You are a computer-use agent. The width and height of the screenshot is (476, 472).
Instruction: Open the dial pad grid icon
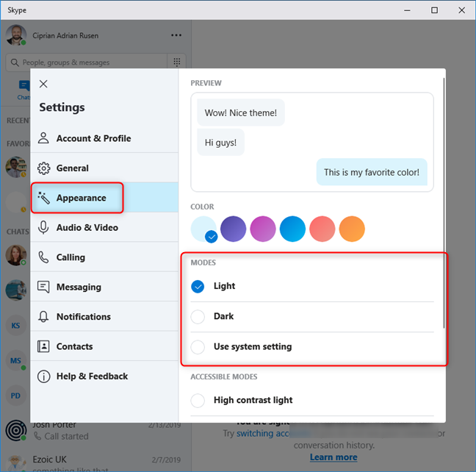[x=177, y=62]
